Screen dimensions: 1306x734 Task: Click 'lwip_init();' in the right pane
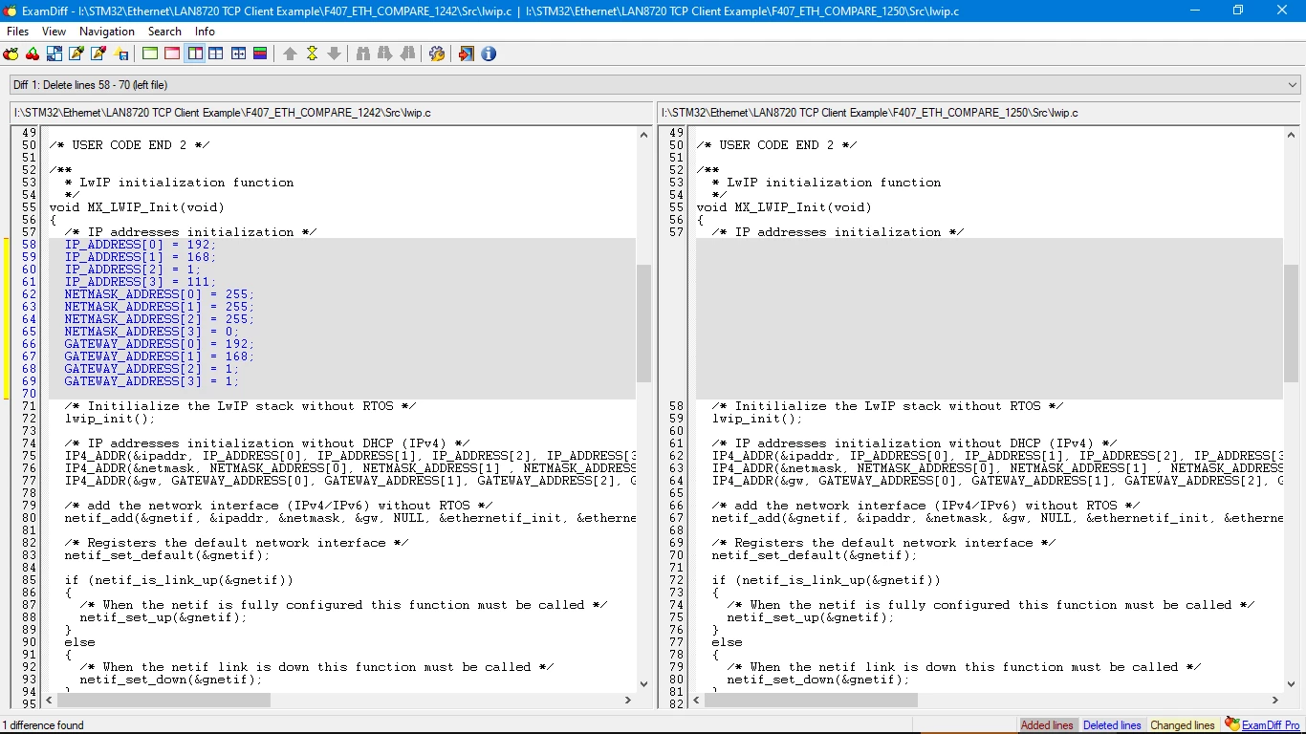[x=757, y=419]
